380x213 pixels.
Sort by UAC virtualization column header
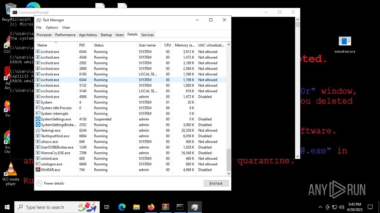[x=211, y=45]
